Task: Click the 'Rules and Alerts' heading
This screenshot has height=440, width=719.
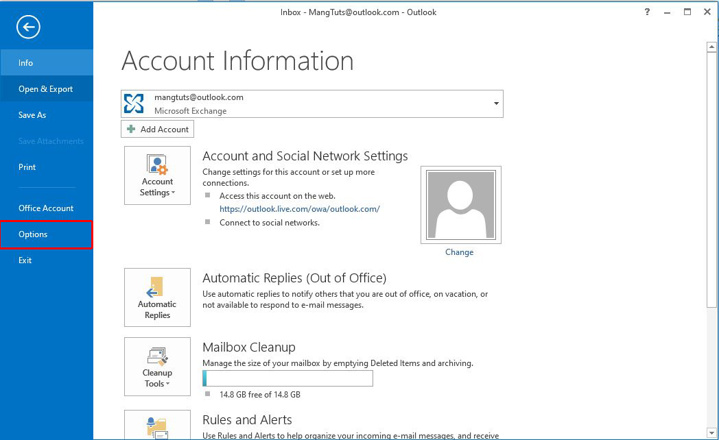Action: click(x=247, y=420)
